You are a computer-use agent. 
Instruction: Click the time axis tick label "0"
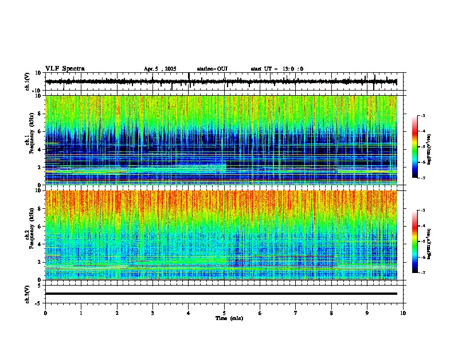click(45, 313)
